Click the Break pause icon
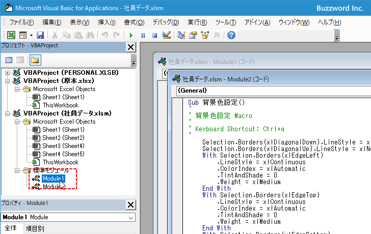Screen dimensions: 371x234 143,36
